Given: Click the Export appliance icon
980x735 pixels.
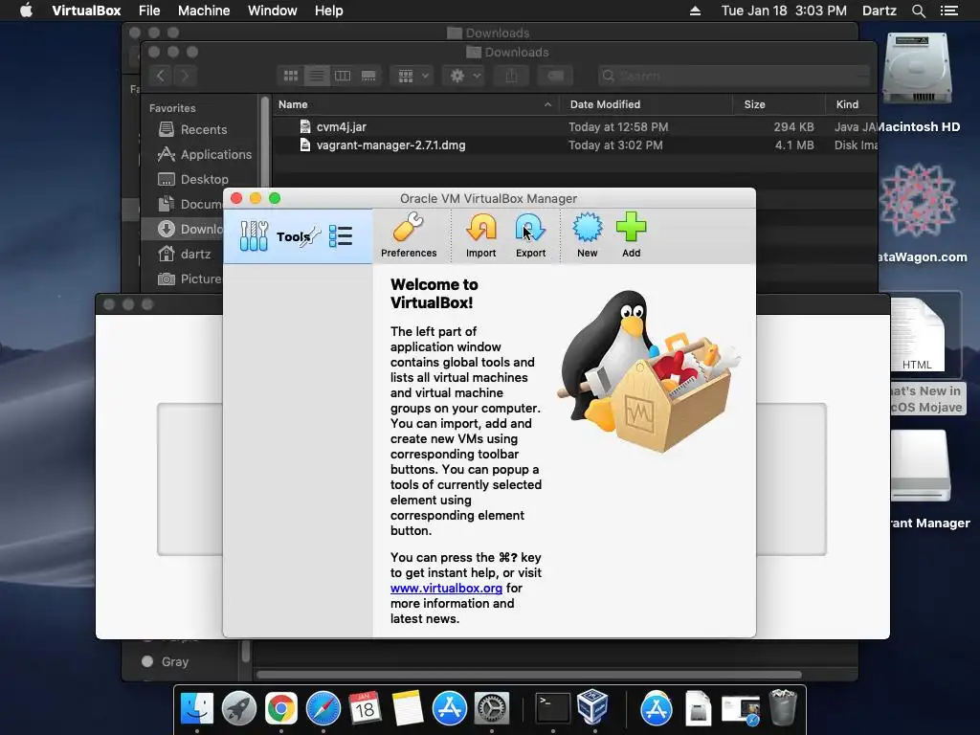Looking at the screenshot, I should 530,228.
